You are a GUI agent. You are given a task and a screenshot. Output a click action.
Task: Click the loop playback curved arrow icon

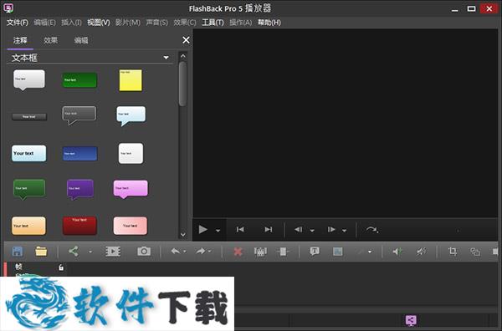click(x=372, y=229)
